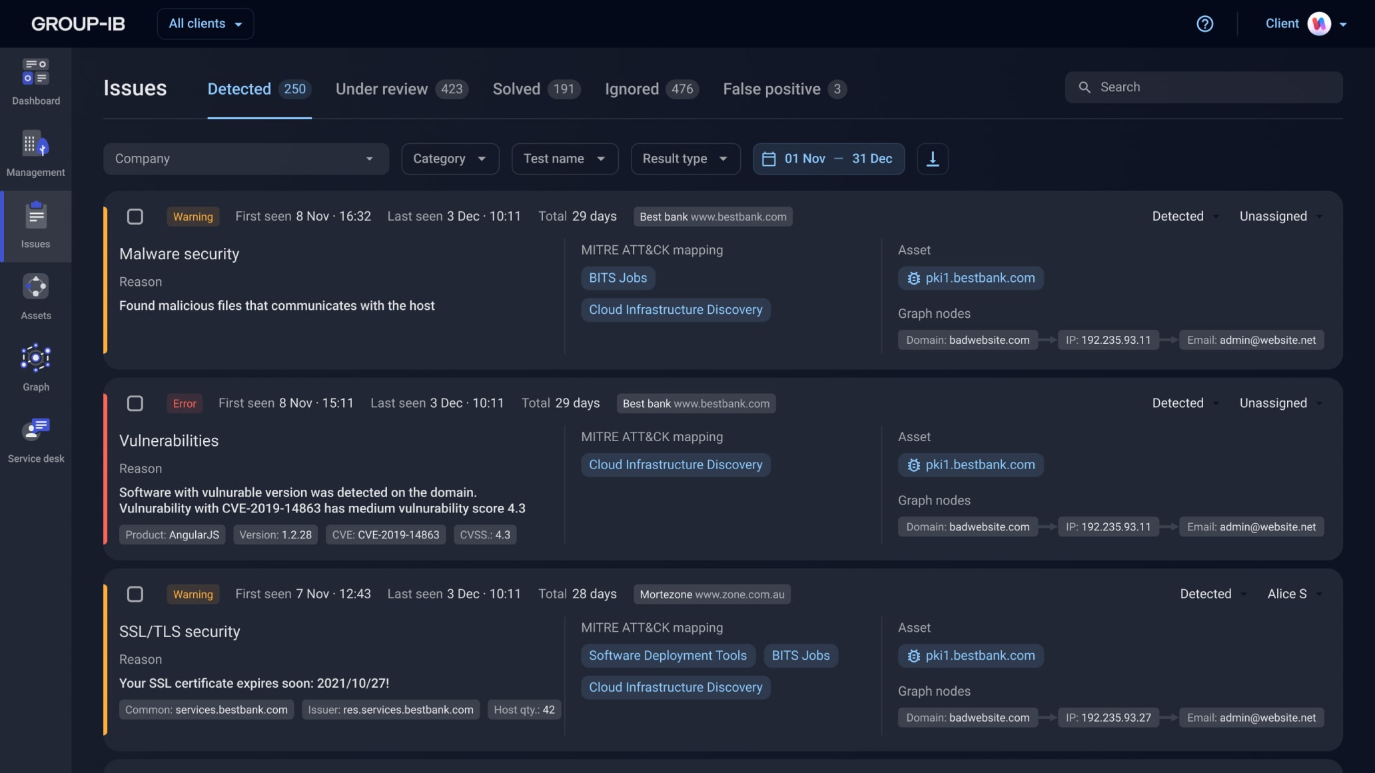Image resolution: width=1375 pixels, height=773 pixels.
Task: Click the help question mark icon
Action: pyautogui.click(x=1204, y=24)
